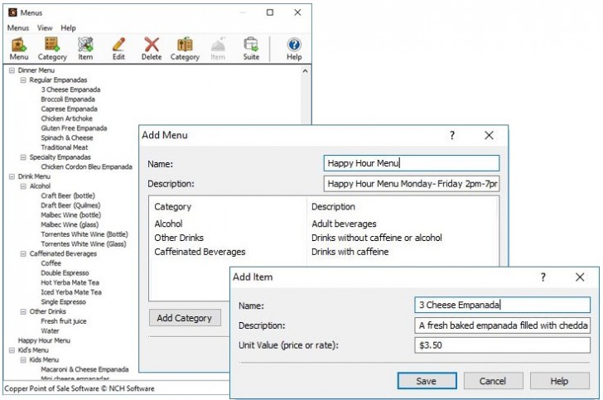
Task: Collapse the Drink Menu tree node
Action: coord(12,176)
